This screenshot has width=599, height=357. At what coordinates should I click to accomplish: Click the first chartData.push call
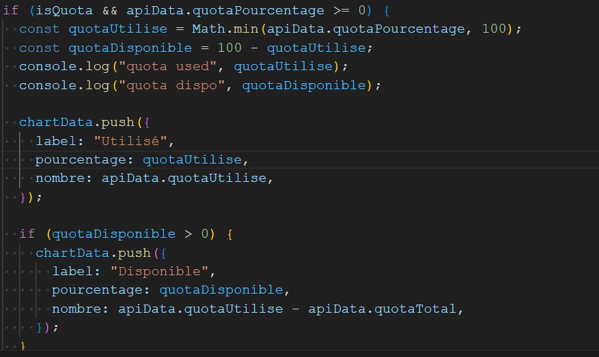pyautogui.click(x=76, y=123)
